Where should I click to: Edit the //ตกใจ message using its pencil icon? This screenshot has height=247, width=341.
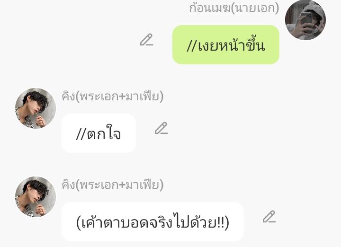coord(162,128)
